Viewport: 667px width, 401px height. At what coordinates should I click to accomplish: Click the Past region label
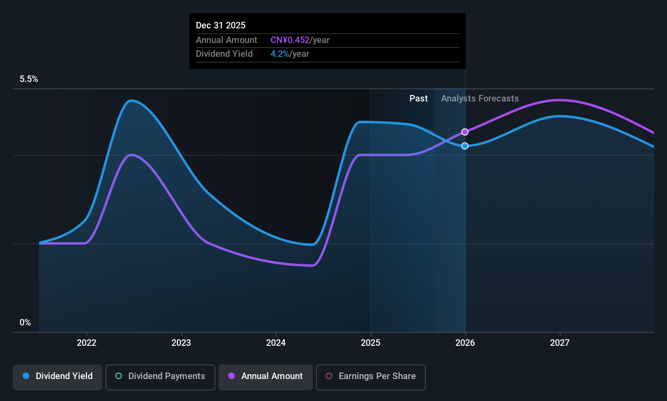pos(418,99)
